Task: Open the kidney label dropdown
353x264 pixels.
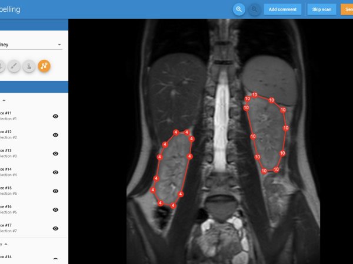Action: pos(31,45)
